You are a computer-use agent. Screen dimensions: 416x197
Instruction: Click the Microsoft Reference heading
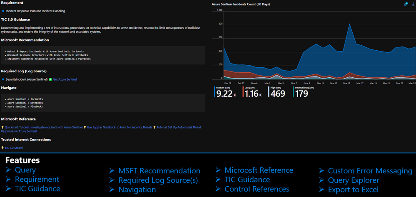pyautogui.click(x=18, y=119)
